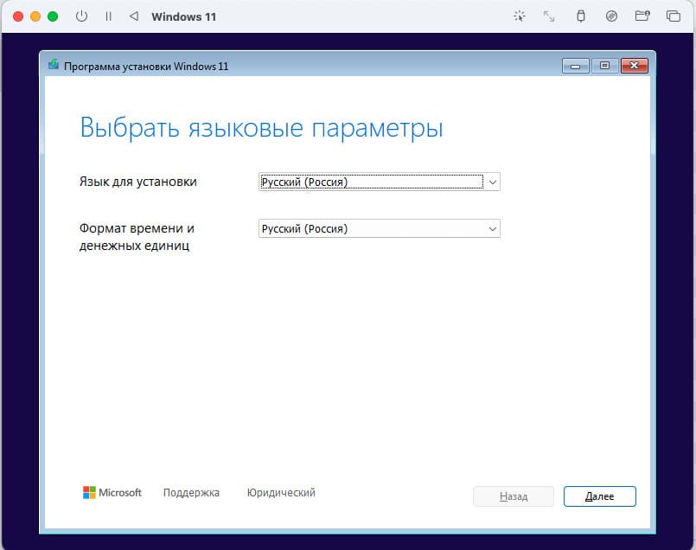696x550 pixels.
Task: Toggle mouse cursor capture icon
Action: [519, 16]
